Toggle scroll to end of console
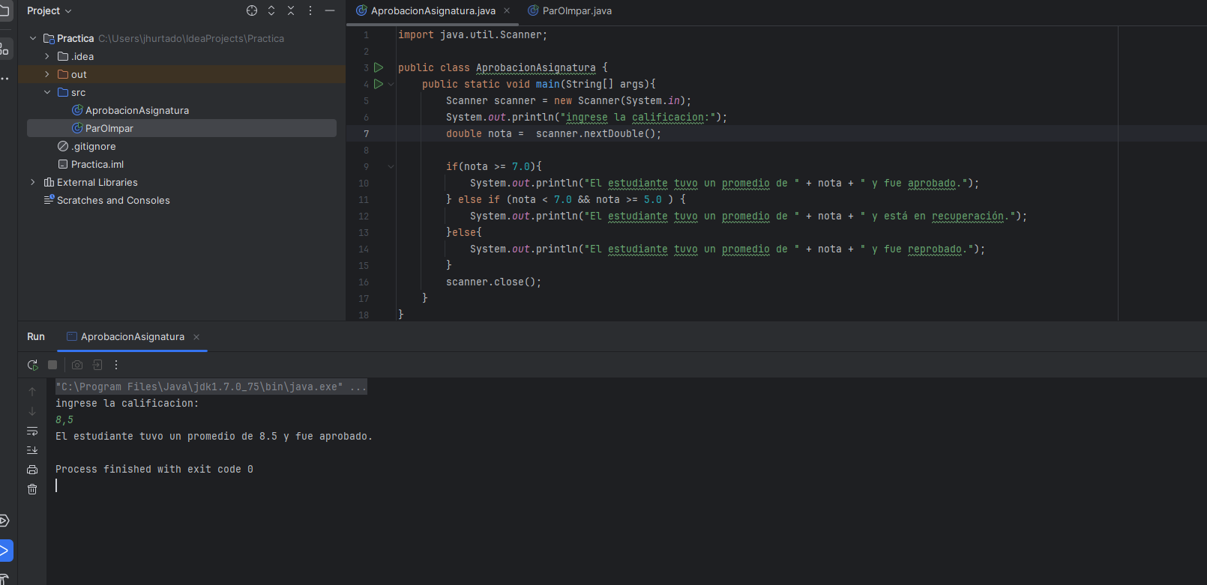The height and width of the screenshot is (585, 1207). [x=32, y=450]
